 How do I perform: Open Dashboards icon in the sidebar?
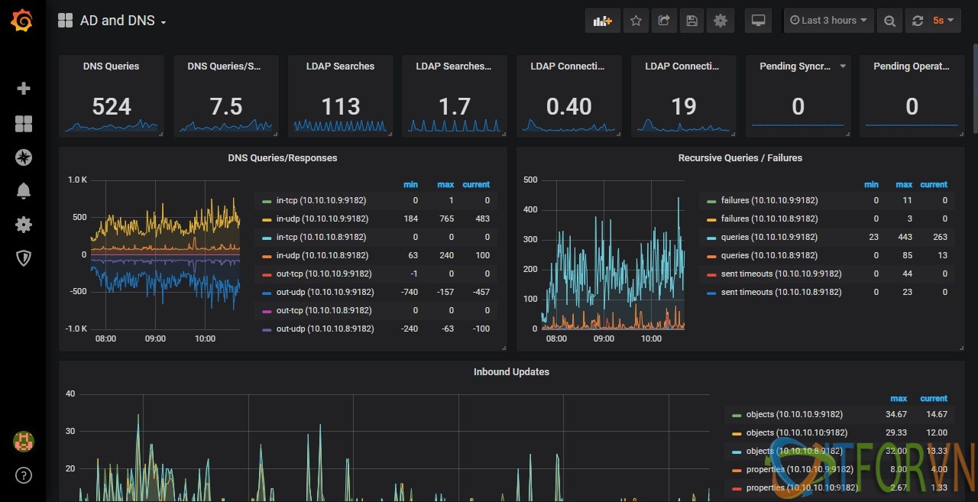[24, 124]
